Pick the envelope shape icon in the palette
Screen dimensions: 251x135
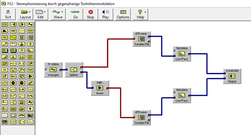pyautogui.click(x=4, y=31)
